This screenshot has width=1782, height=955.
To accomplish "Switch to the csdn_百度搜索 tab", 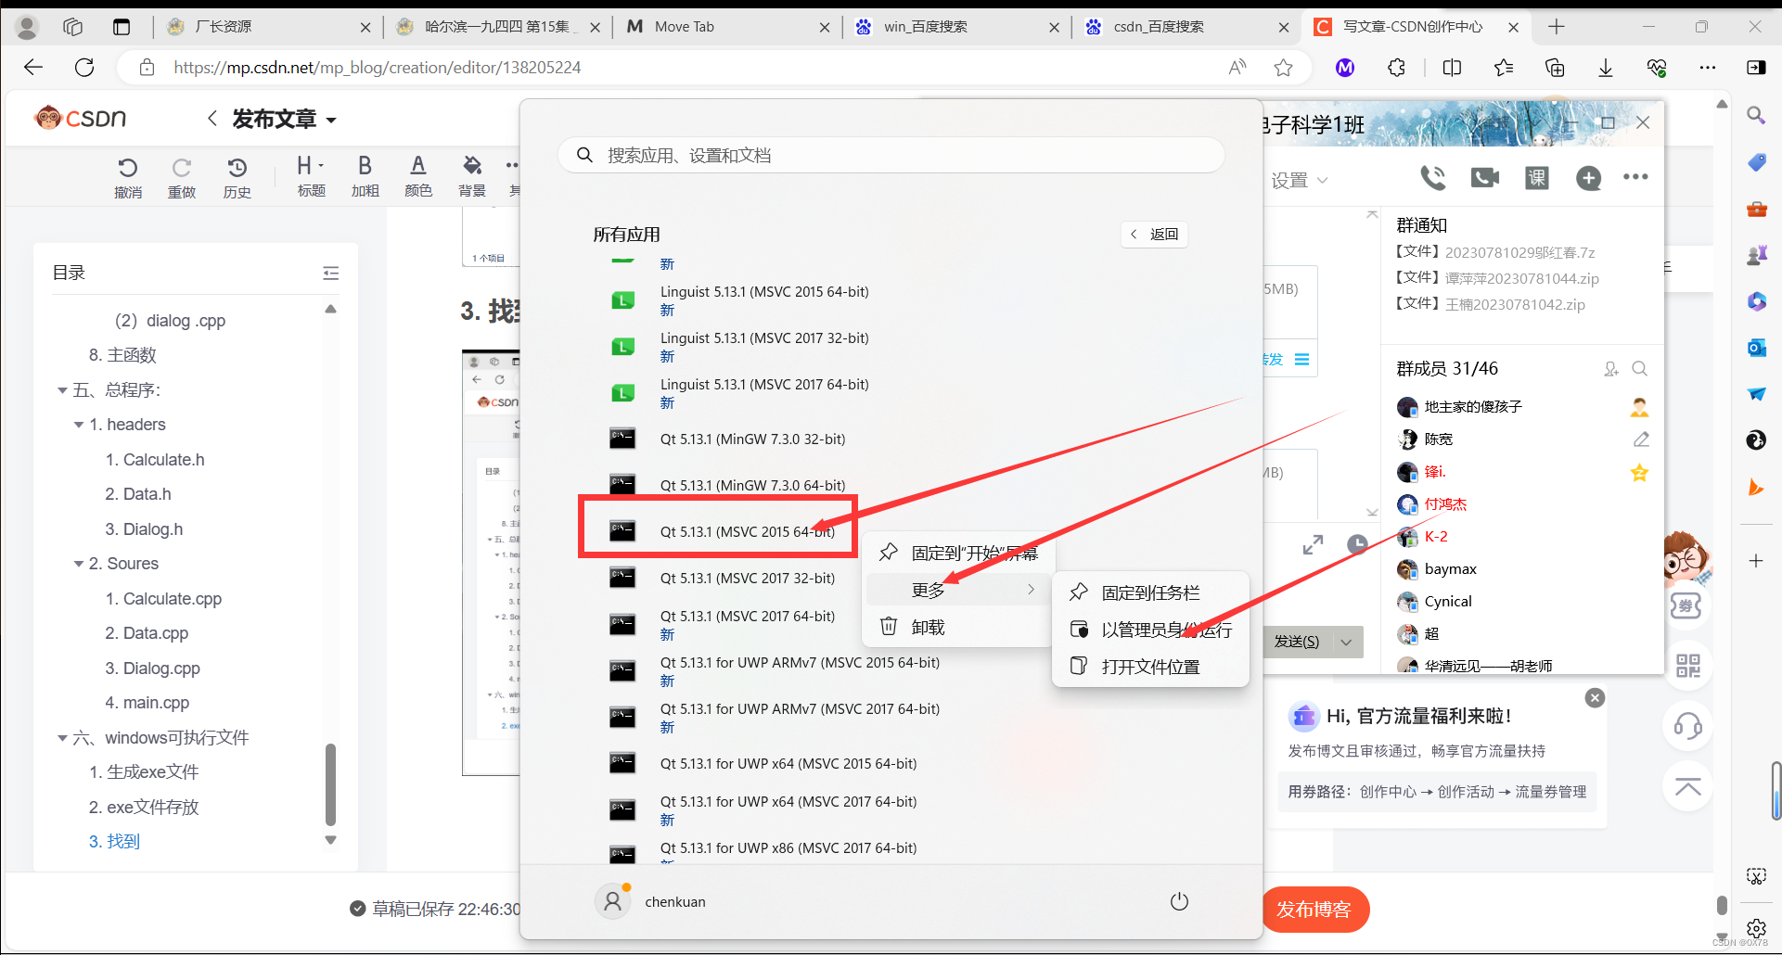I will click(1186, 27).
